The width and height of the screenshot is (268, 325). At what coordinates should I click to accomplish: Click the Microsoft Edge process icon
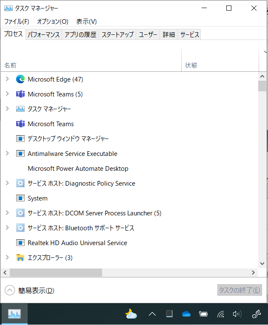coord(20,79)
